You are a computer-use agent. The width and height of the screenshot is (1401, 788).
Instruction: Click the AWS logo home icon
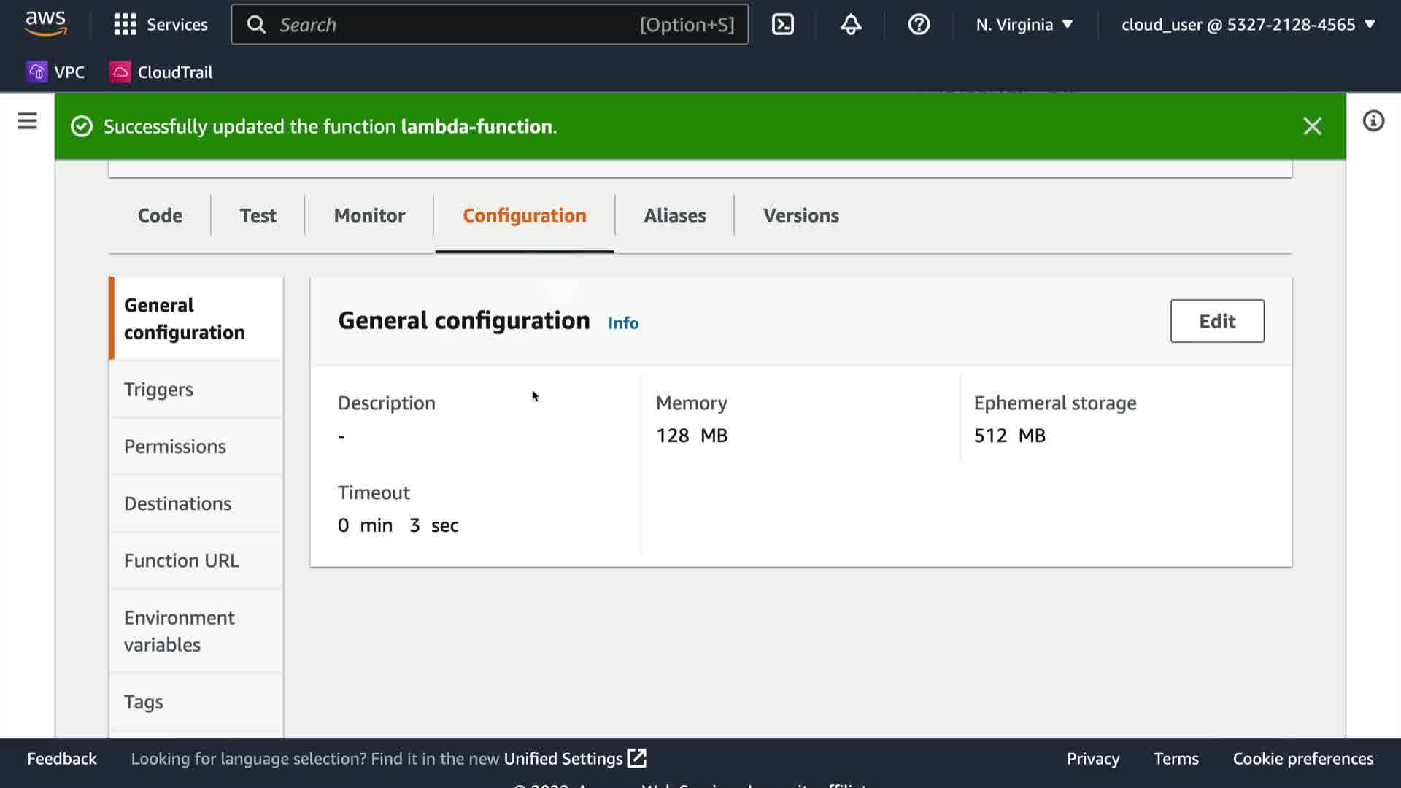pyautogui.click(x=45, y=23)
